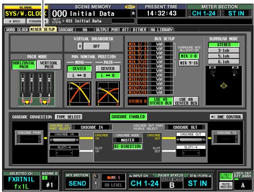
Task: Select 5.1ch surround mode
Action: [x=224, y=56]
